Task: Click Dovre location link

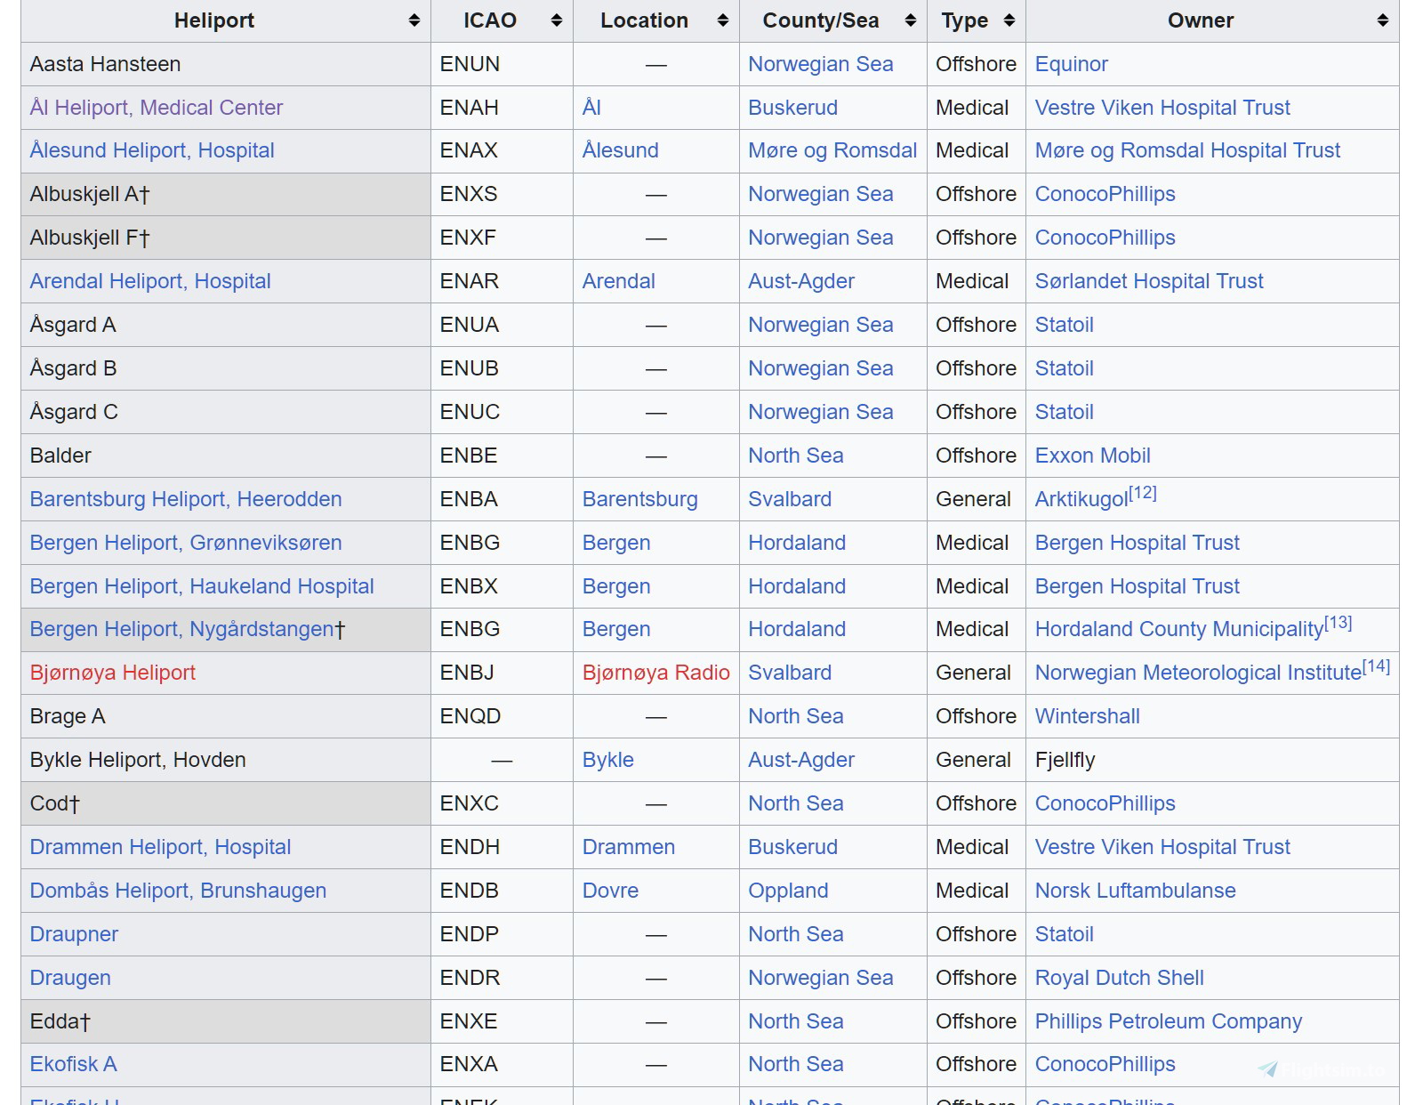Action: [611, 891]
